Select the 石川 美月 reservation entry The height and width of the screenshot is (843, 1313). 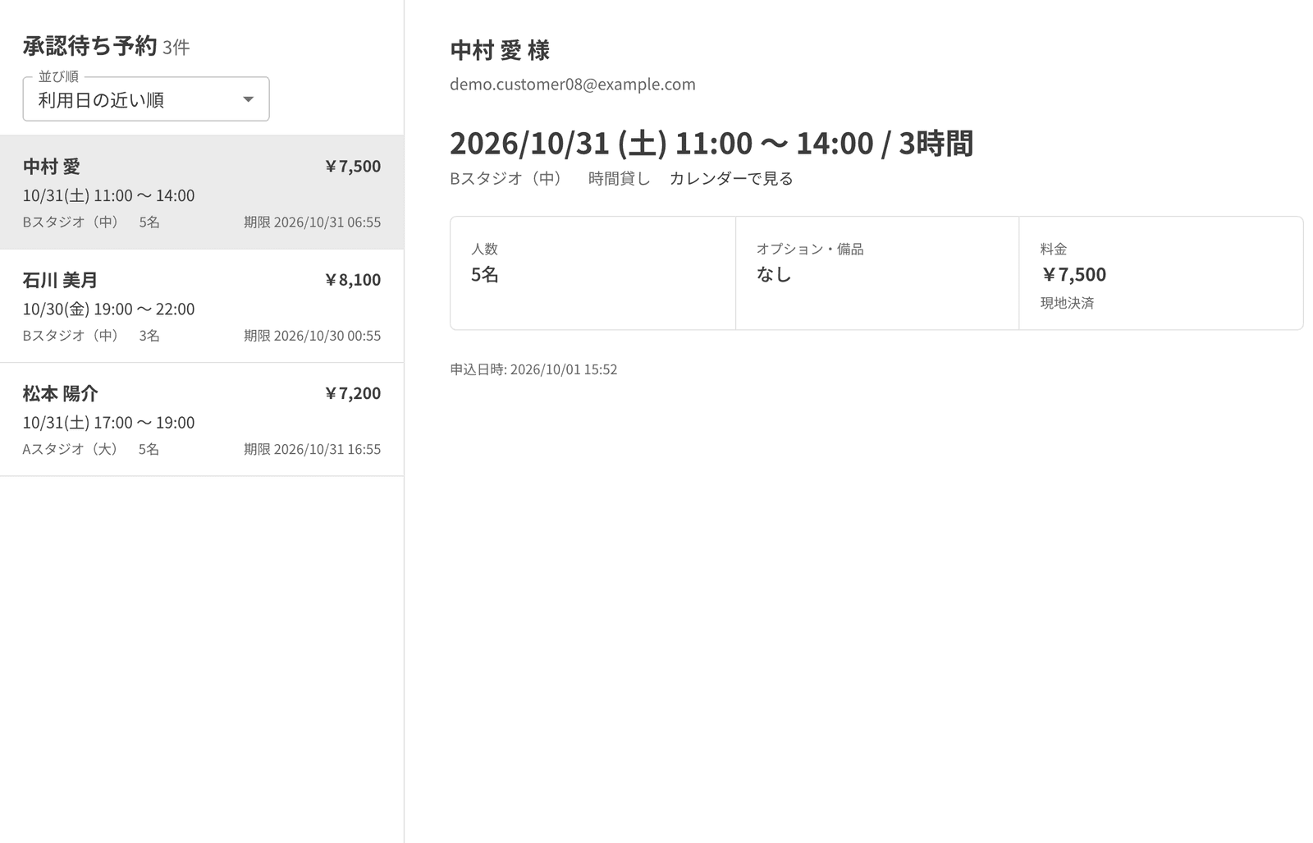pos(202,306)
